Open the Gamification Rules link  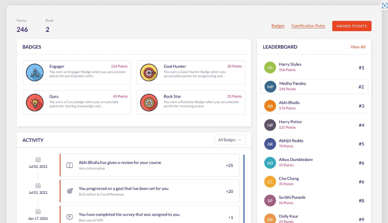(x=308, y=26)
